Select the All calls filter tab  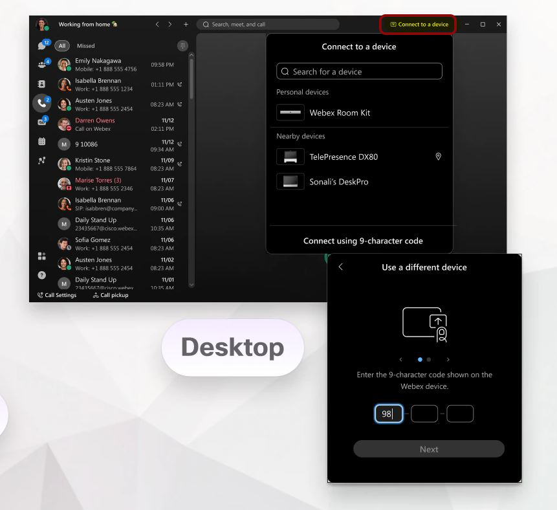[x=62, y=46]
